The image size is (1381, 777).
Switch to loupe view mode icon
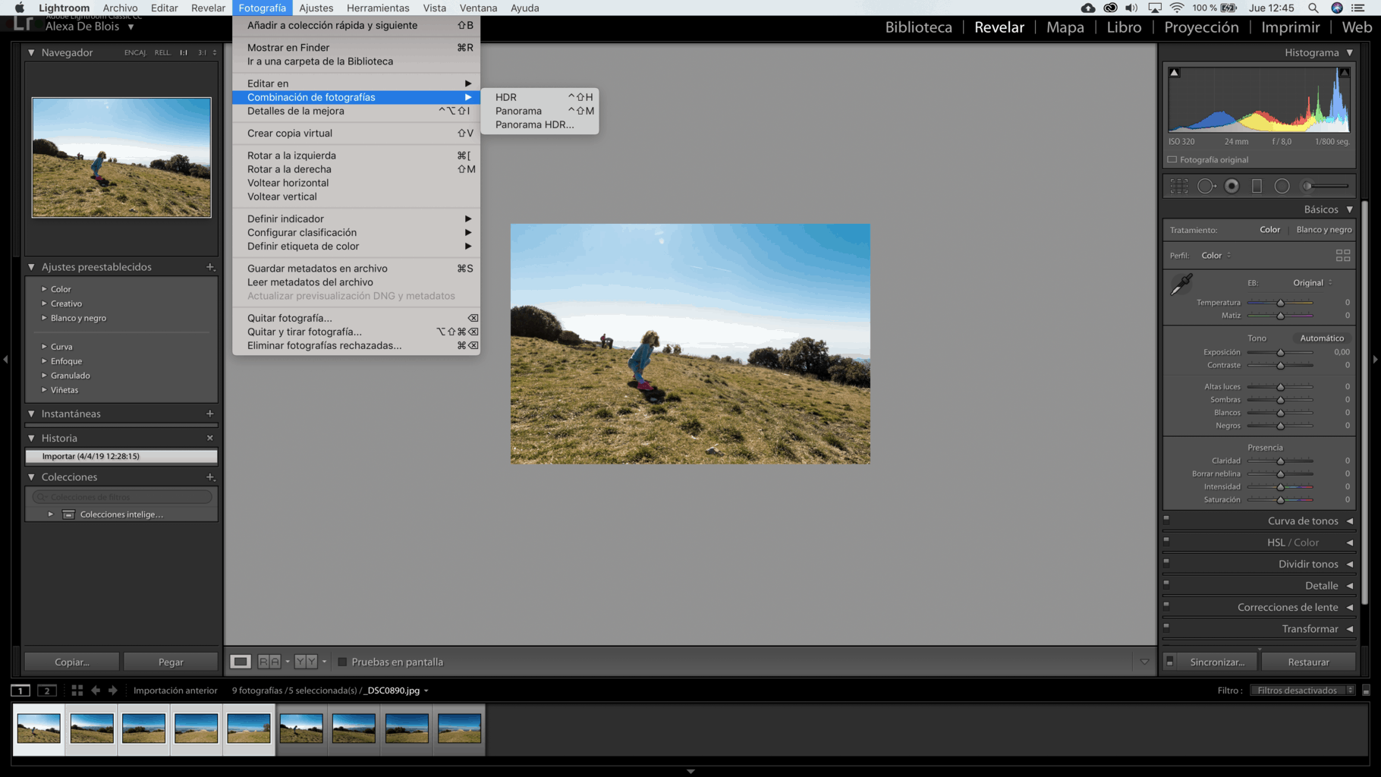coord(241,662)
